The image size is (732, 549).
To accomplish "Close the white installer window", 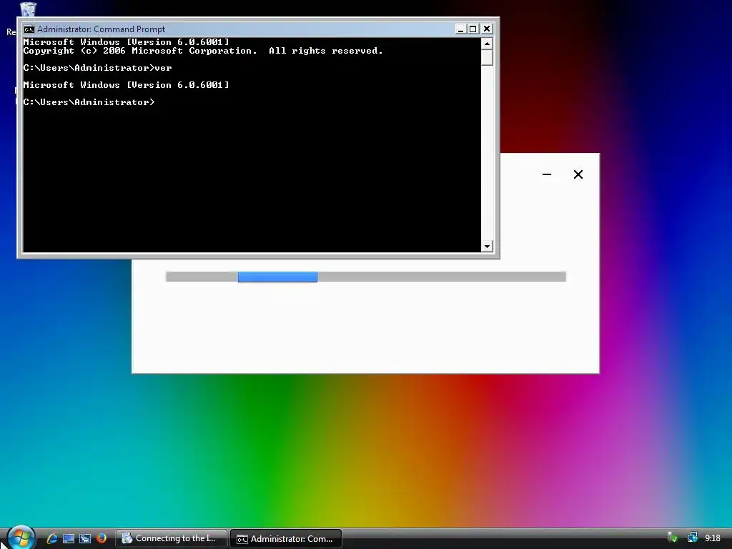I will point(578,174).
